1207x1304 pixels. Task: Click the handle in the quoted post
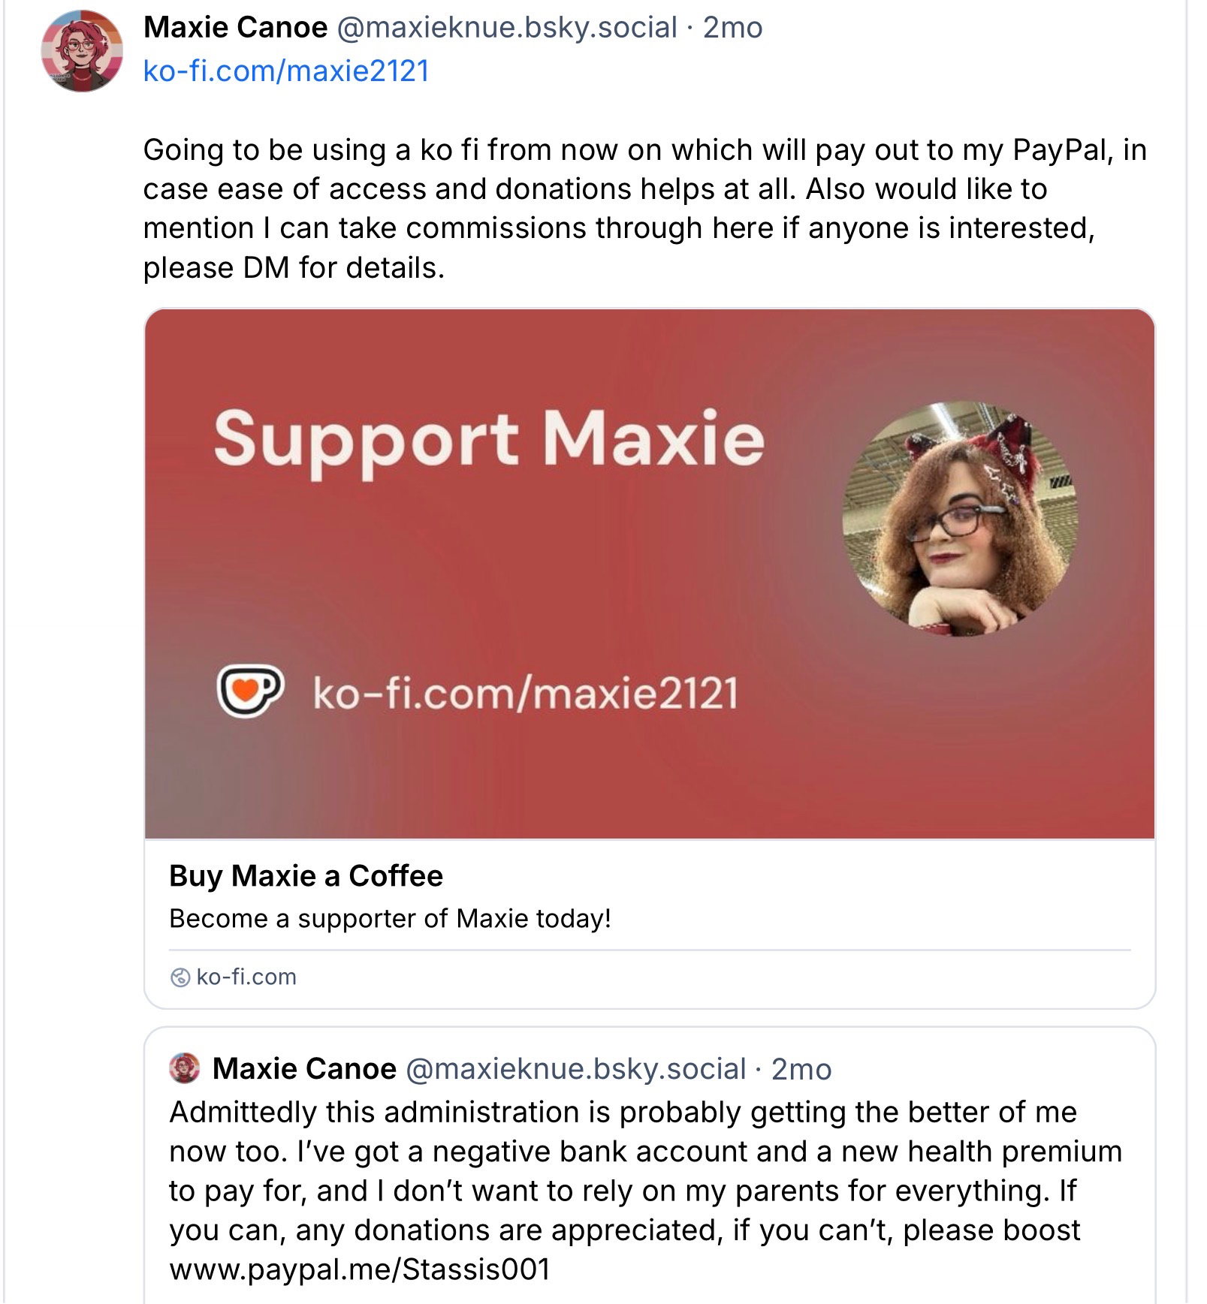[575, 1068]
